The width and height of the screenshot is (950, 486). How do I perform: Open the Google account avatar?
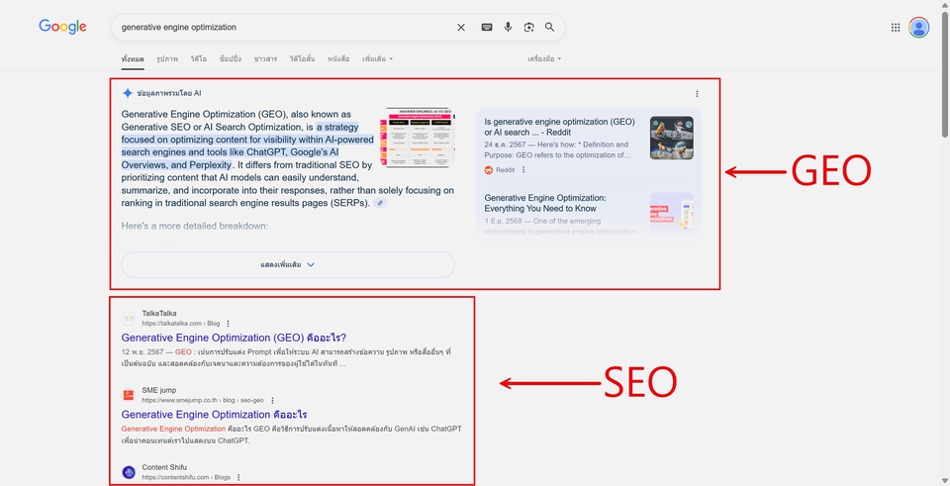pos(918,28)
